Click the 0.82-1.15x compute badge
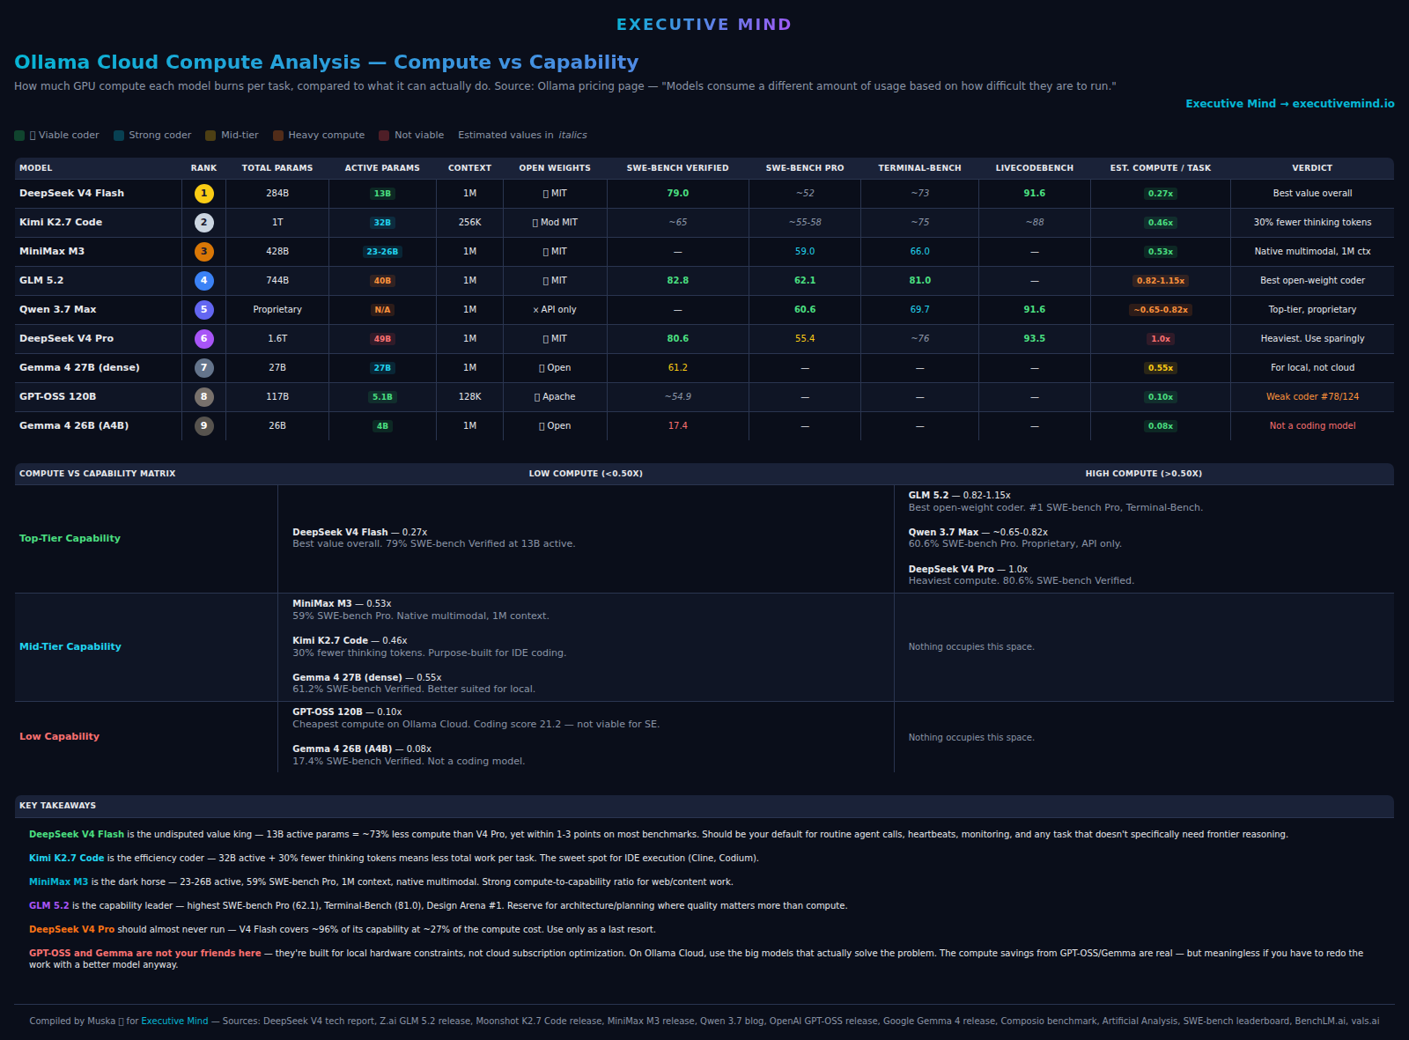Viewport: 1409px width, 1040px height. tap(1161, 281)
